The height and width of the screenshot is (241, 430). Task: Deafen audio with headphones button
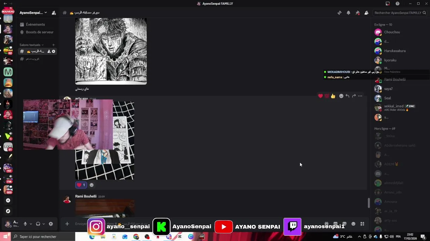click(38, 224)
